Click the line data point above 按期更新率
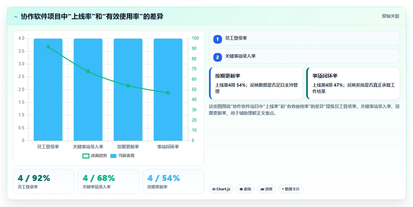The width and height of the screenshot is (413, 207). (128, 86)
